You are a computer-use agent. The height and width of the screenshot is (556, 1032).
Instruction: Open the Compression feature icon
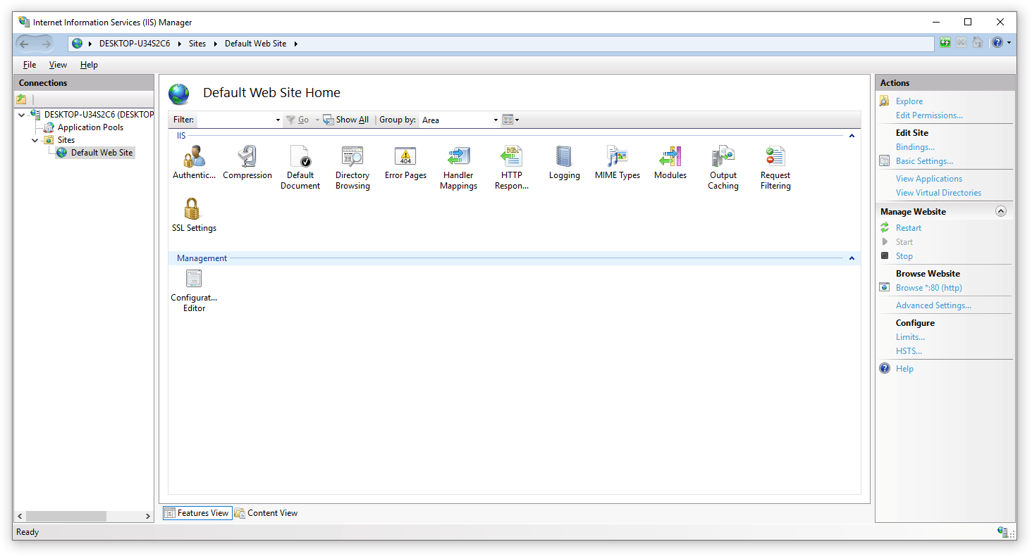point(247,163)
